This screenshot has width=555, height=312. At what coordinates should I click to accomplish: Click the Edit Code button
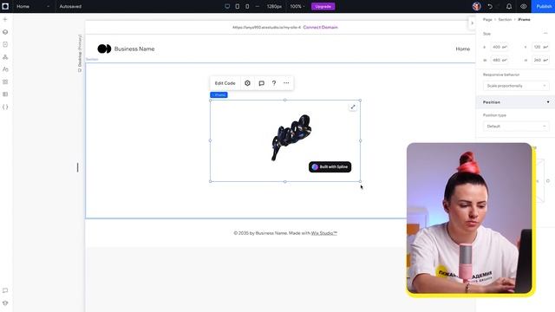(225, 83)
